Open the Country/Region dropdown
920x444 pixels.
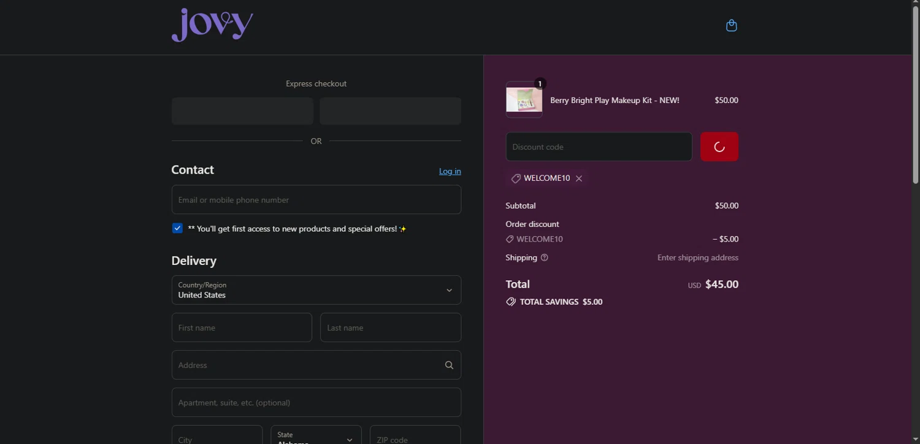pos(316,290)
